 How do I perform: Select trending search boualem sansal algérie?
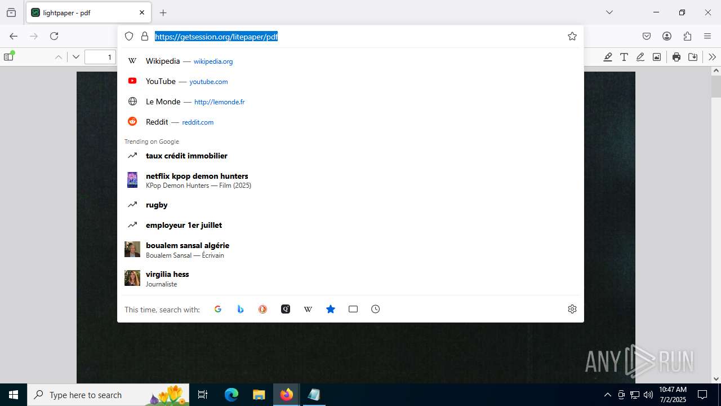350,250
